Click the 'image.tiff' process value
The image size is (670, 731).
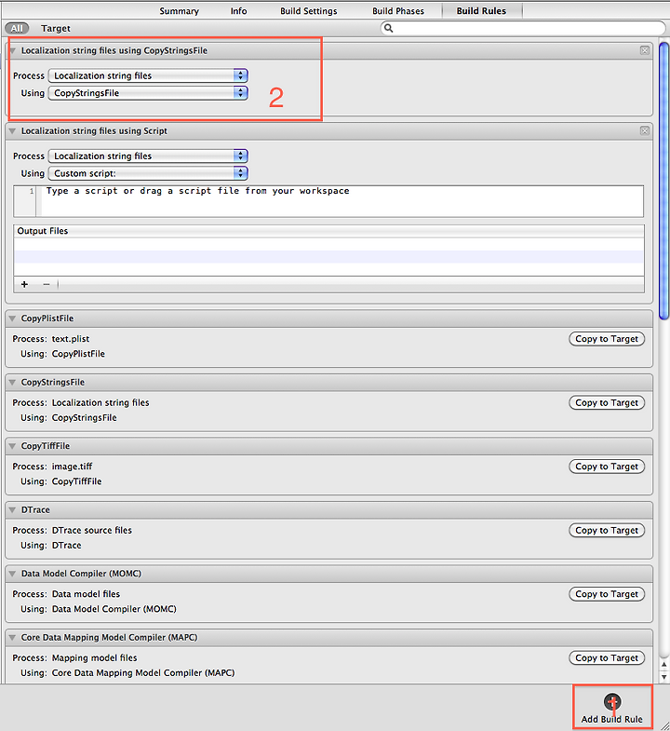point(72,467)
